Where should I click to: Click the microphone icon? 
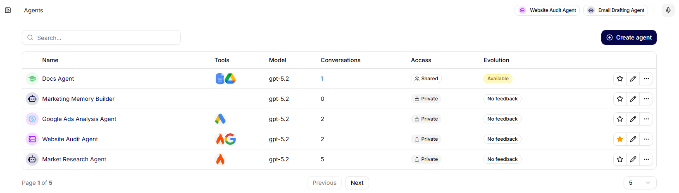(x=668, y=10)
